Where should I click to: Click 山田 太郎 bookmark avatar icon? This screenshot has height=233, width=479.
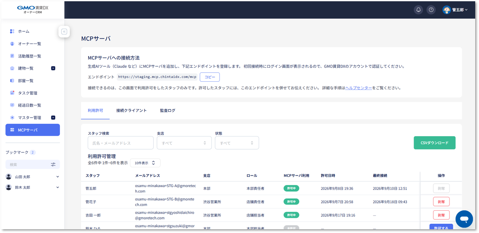tap(8, 177)
